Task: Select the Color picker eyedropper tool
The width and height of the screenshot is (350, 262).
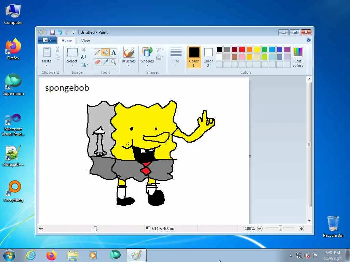Action: 105,62
